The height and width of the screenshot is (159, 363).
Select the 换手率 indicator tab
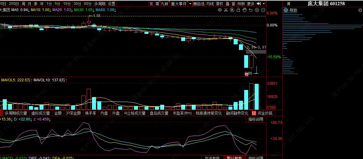pyautogui.click(x=91, y=113)
